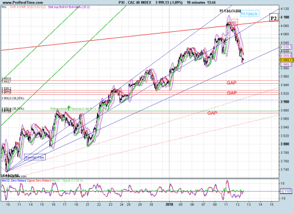294x214 pixels.
Task: Click the Prix label in chart corner
Action: (x=4, y=7)
